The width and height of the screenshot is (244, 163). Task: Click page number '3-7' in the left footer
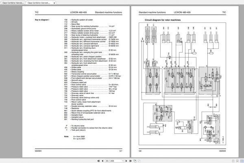pyautogui.click(x=121, y=151)
